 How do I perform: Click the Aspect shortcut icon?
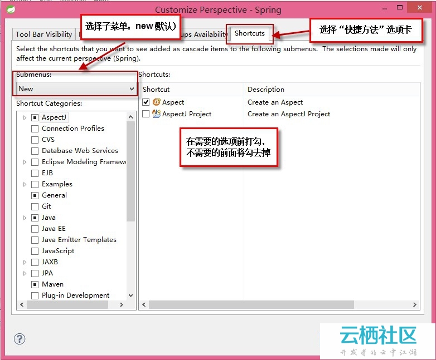click(157, 102)
